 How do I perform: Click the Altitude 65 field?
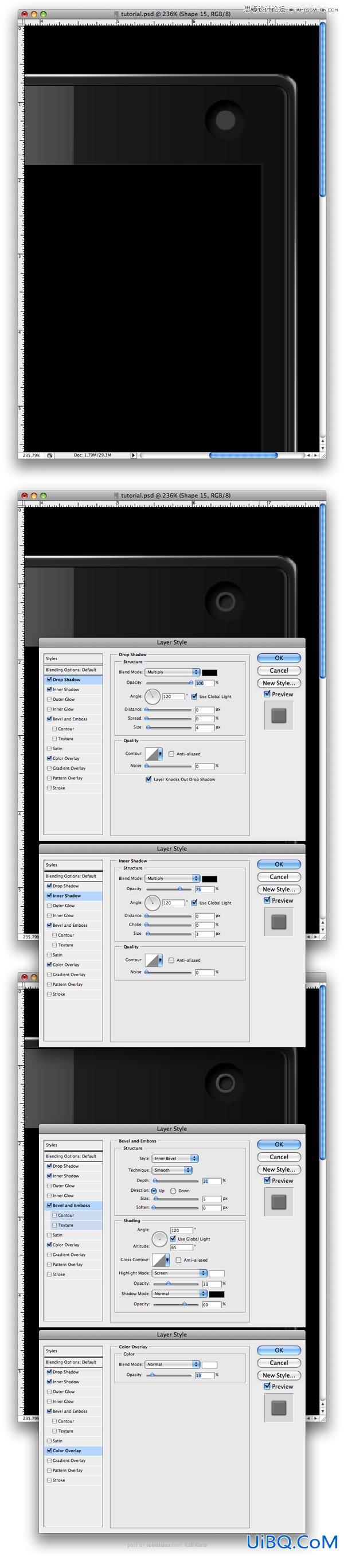(x=181, y=1247)
